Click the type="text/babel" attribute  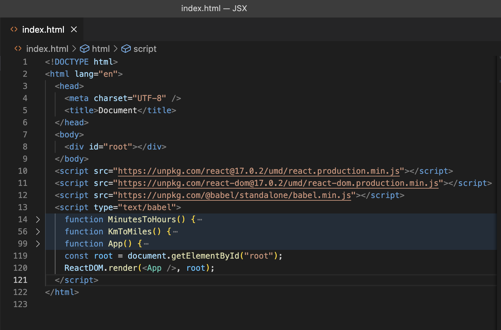tap(135, 207)
